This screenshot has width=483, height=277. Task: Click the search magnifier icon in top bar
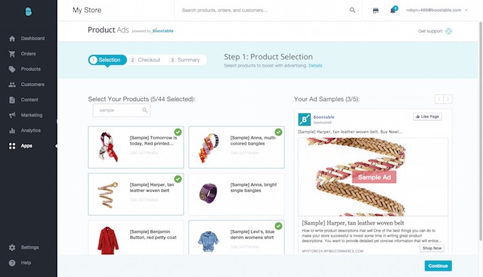[352, 10]
